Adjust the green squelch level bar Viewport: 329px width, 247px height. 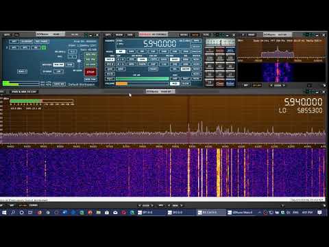[143, 79]
